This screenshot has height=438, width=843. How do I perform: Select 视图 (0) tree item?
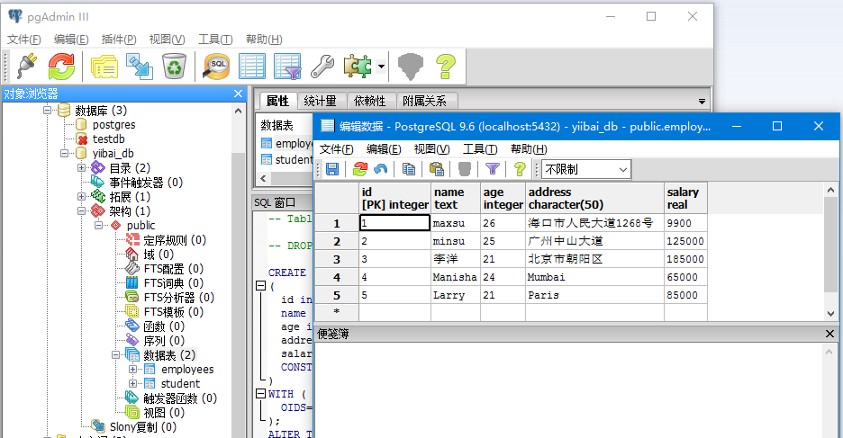(x=164, y=413)
